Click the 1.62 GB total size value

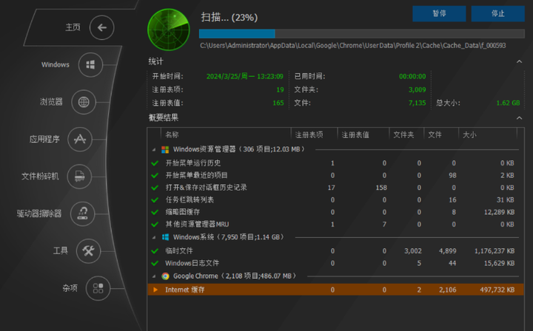point(508,103)
